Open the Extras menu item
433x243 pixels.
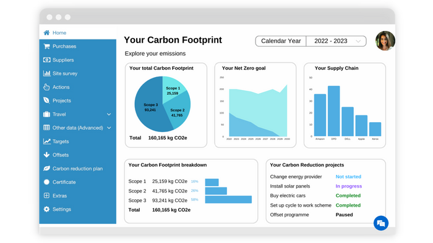point(55,196)
